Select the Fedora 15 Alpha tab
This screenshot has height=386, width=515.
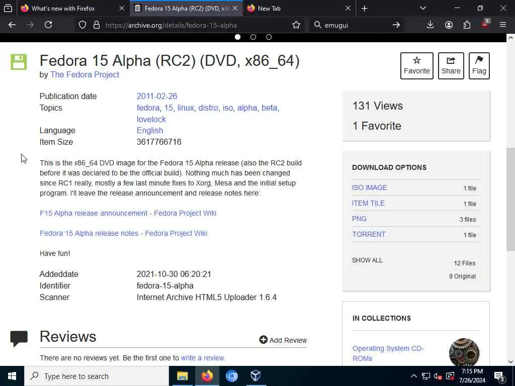click(x=186, y=9)
